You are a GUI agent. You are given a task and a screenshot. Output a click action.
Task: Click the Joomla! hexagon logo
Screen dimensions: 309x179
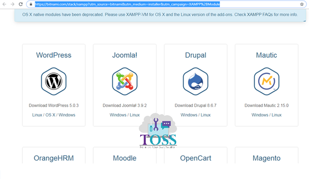(125, 81)
